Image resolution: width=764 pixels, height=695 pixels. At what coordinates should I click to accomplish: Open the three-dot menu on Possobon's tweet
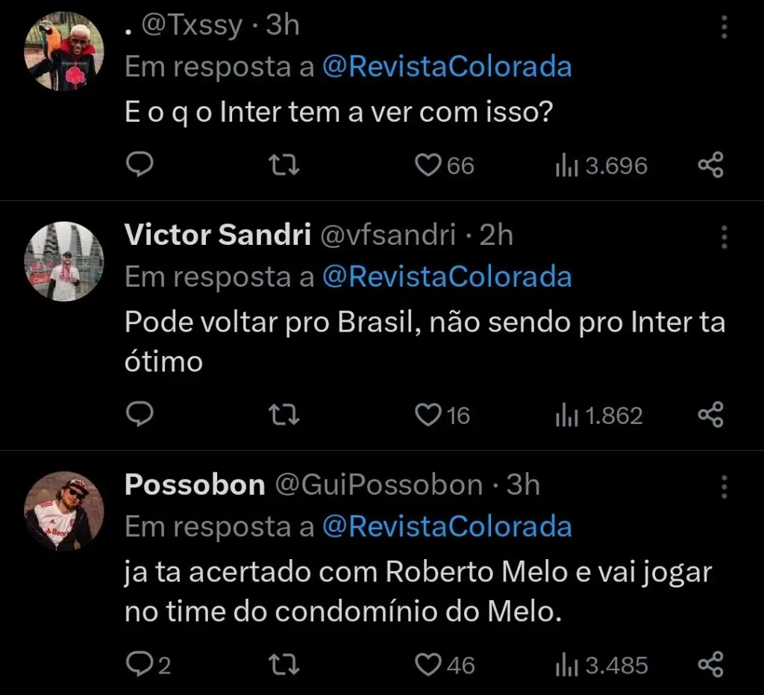pos(723,487)
